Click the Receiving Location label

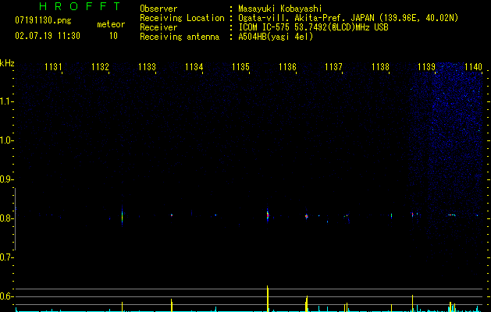click(x=182, y=18)
